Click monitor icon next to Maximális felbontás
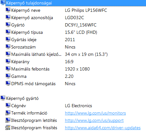Image resolution: width=146 pixels, height=134 pixels. (8, 69)
